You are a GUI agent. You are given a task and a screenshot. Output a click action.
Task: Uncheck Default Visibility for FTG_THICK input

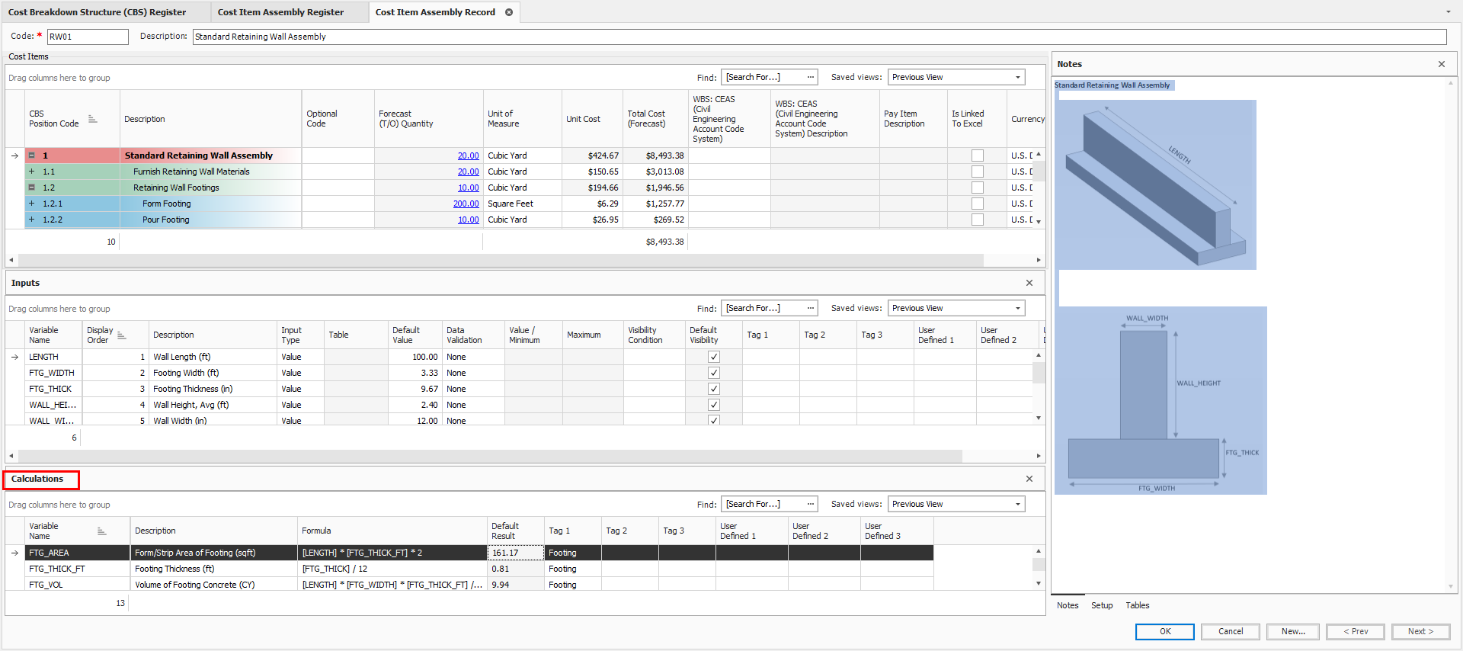pyautogui.click(x=713, y=389)
